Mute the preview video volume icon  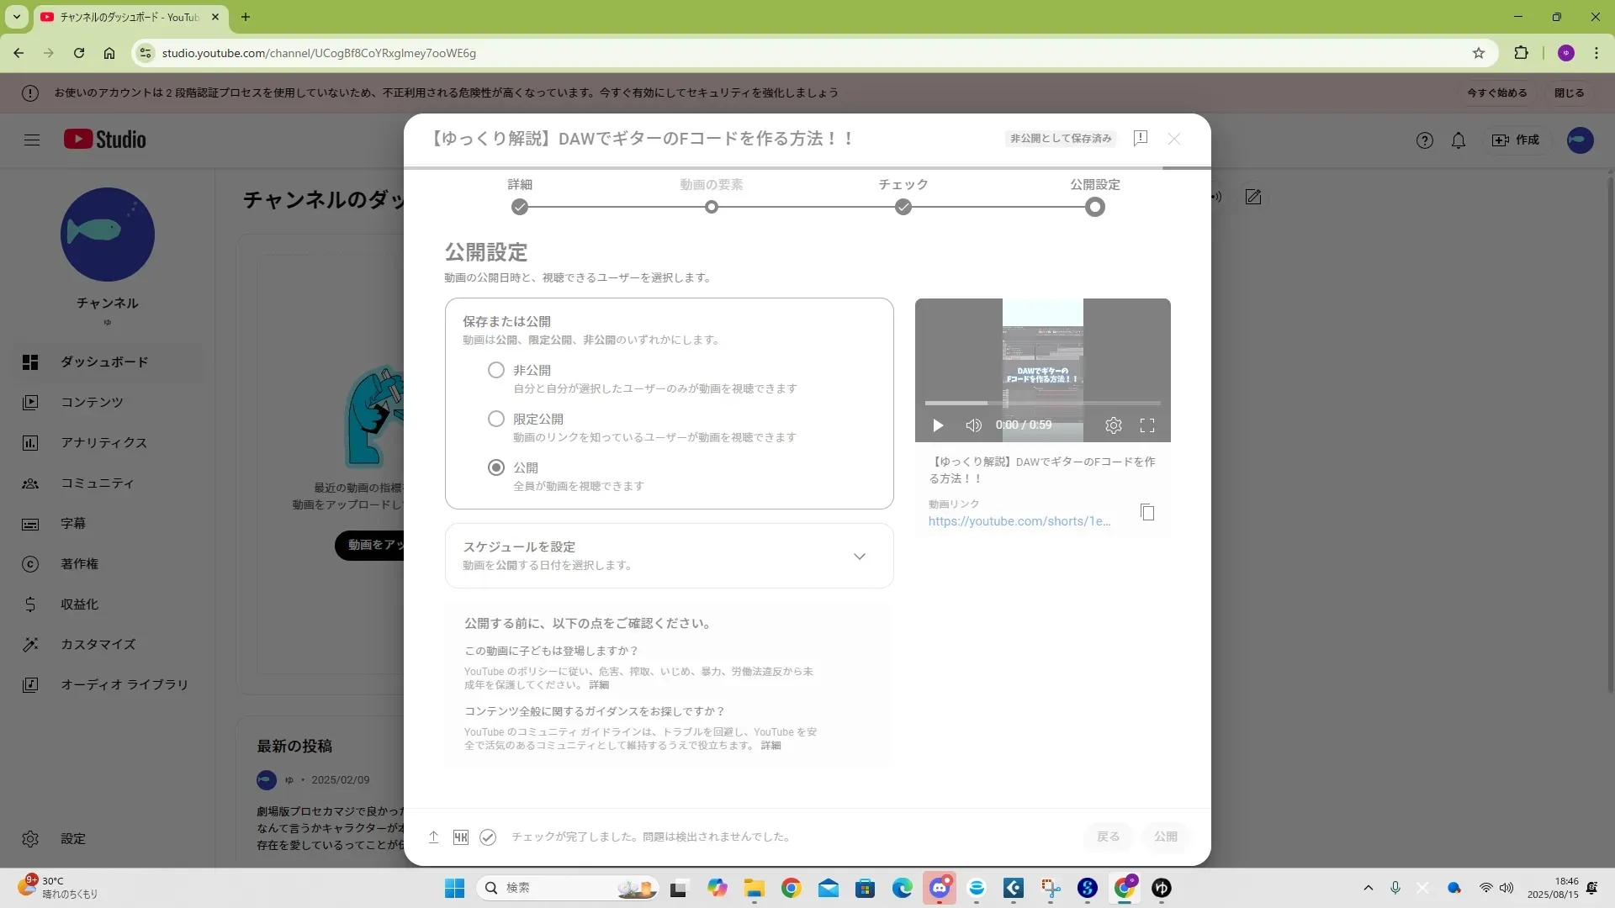click(x=973, y=425)
